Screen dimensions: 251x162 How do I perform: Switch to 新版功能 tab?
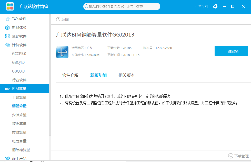[98, 75]
